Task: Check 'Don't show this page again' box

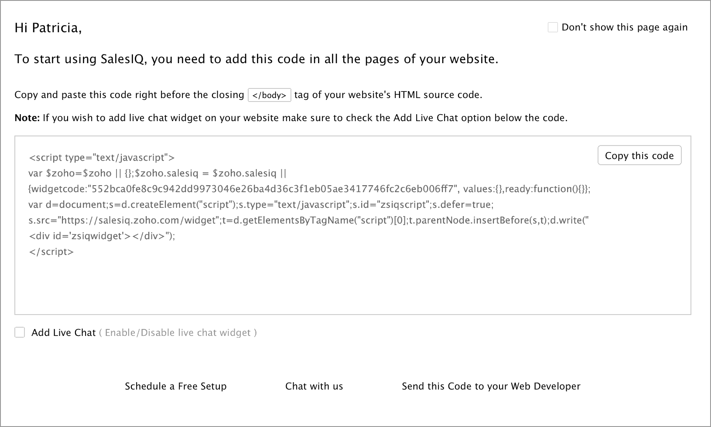Action: click(553, 27)
